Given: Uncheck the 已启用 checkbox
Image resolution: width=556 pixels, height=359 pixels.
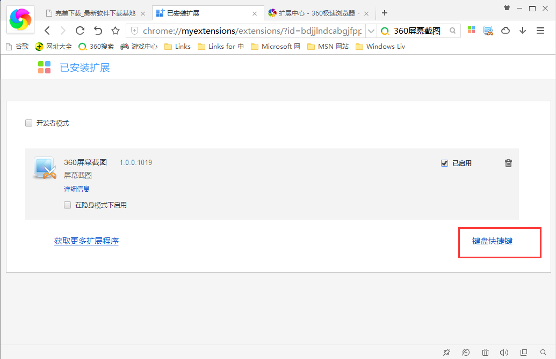Looking at the screenshot, I should [x=444, y=163].
